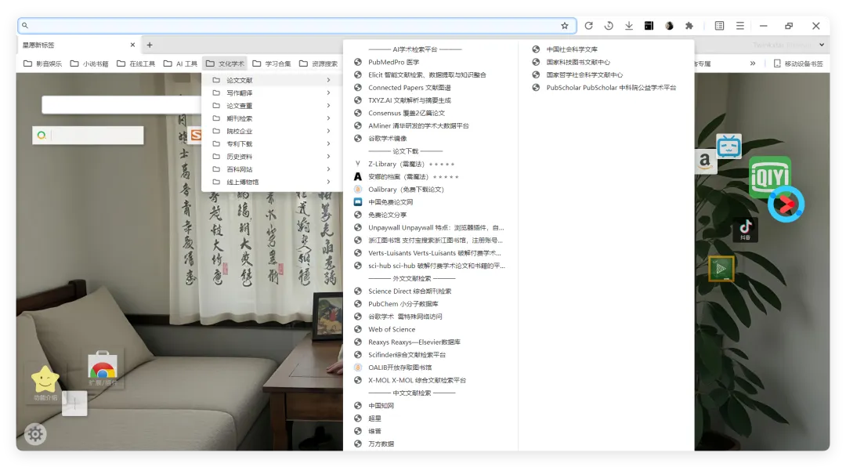This screenshot has width=846, height=467.
Task: Open the PubScholar 中科院公益学术平台 bookmark
Action: tap(606, 88)
